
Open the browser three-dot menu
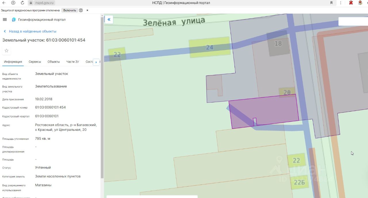click(341, 3)
